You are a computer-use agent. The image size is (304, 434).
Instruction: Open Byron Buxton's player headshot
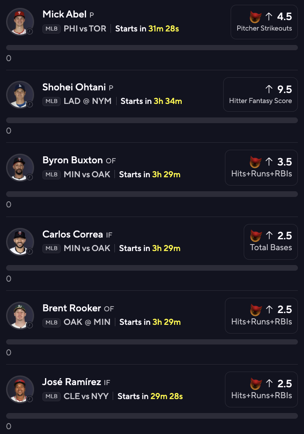tap(20, 168)
